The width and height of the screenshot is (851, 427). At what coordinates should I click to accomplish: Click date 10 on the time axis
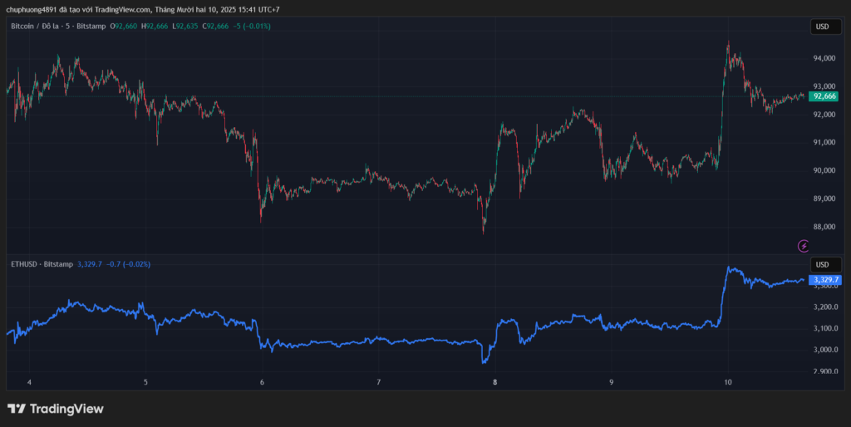pos(728,382)
